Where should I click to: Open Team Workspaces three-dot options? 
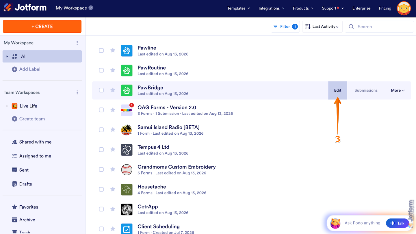77,92
